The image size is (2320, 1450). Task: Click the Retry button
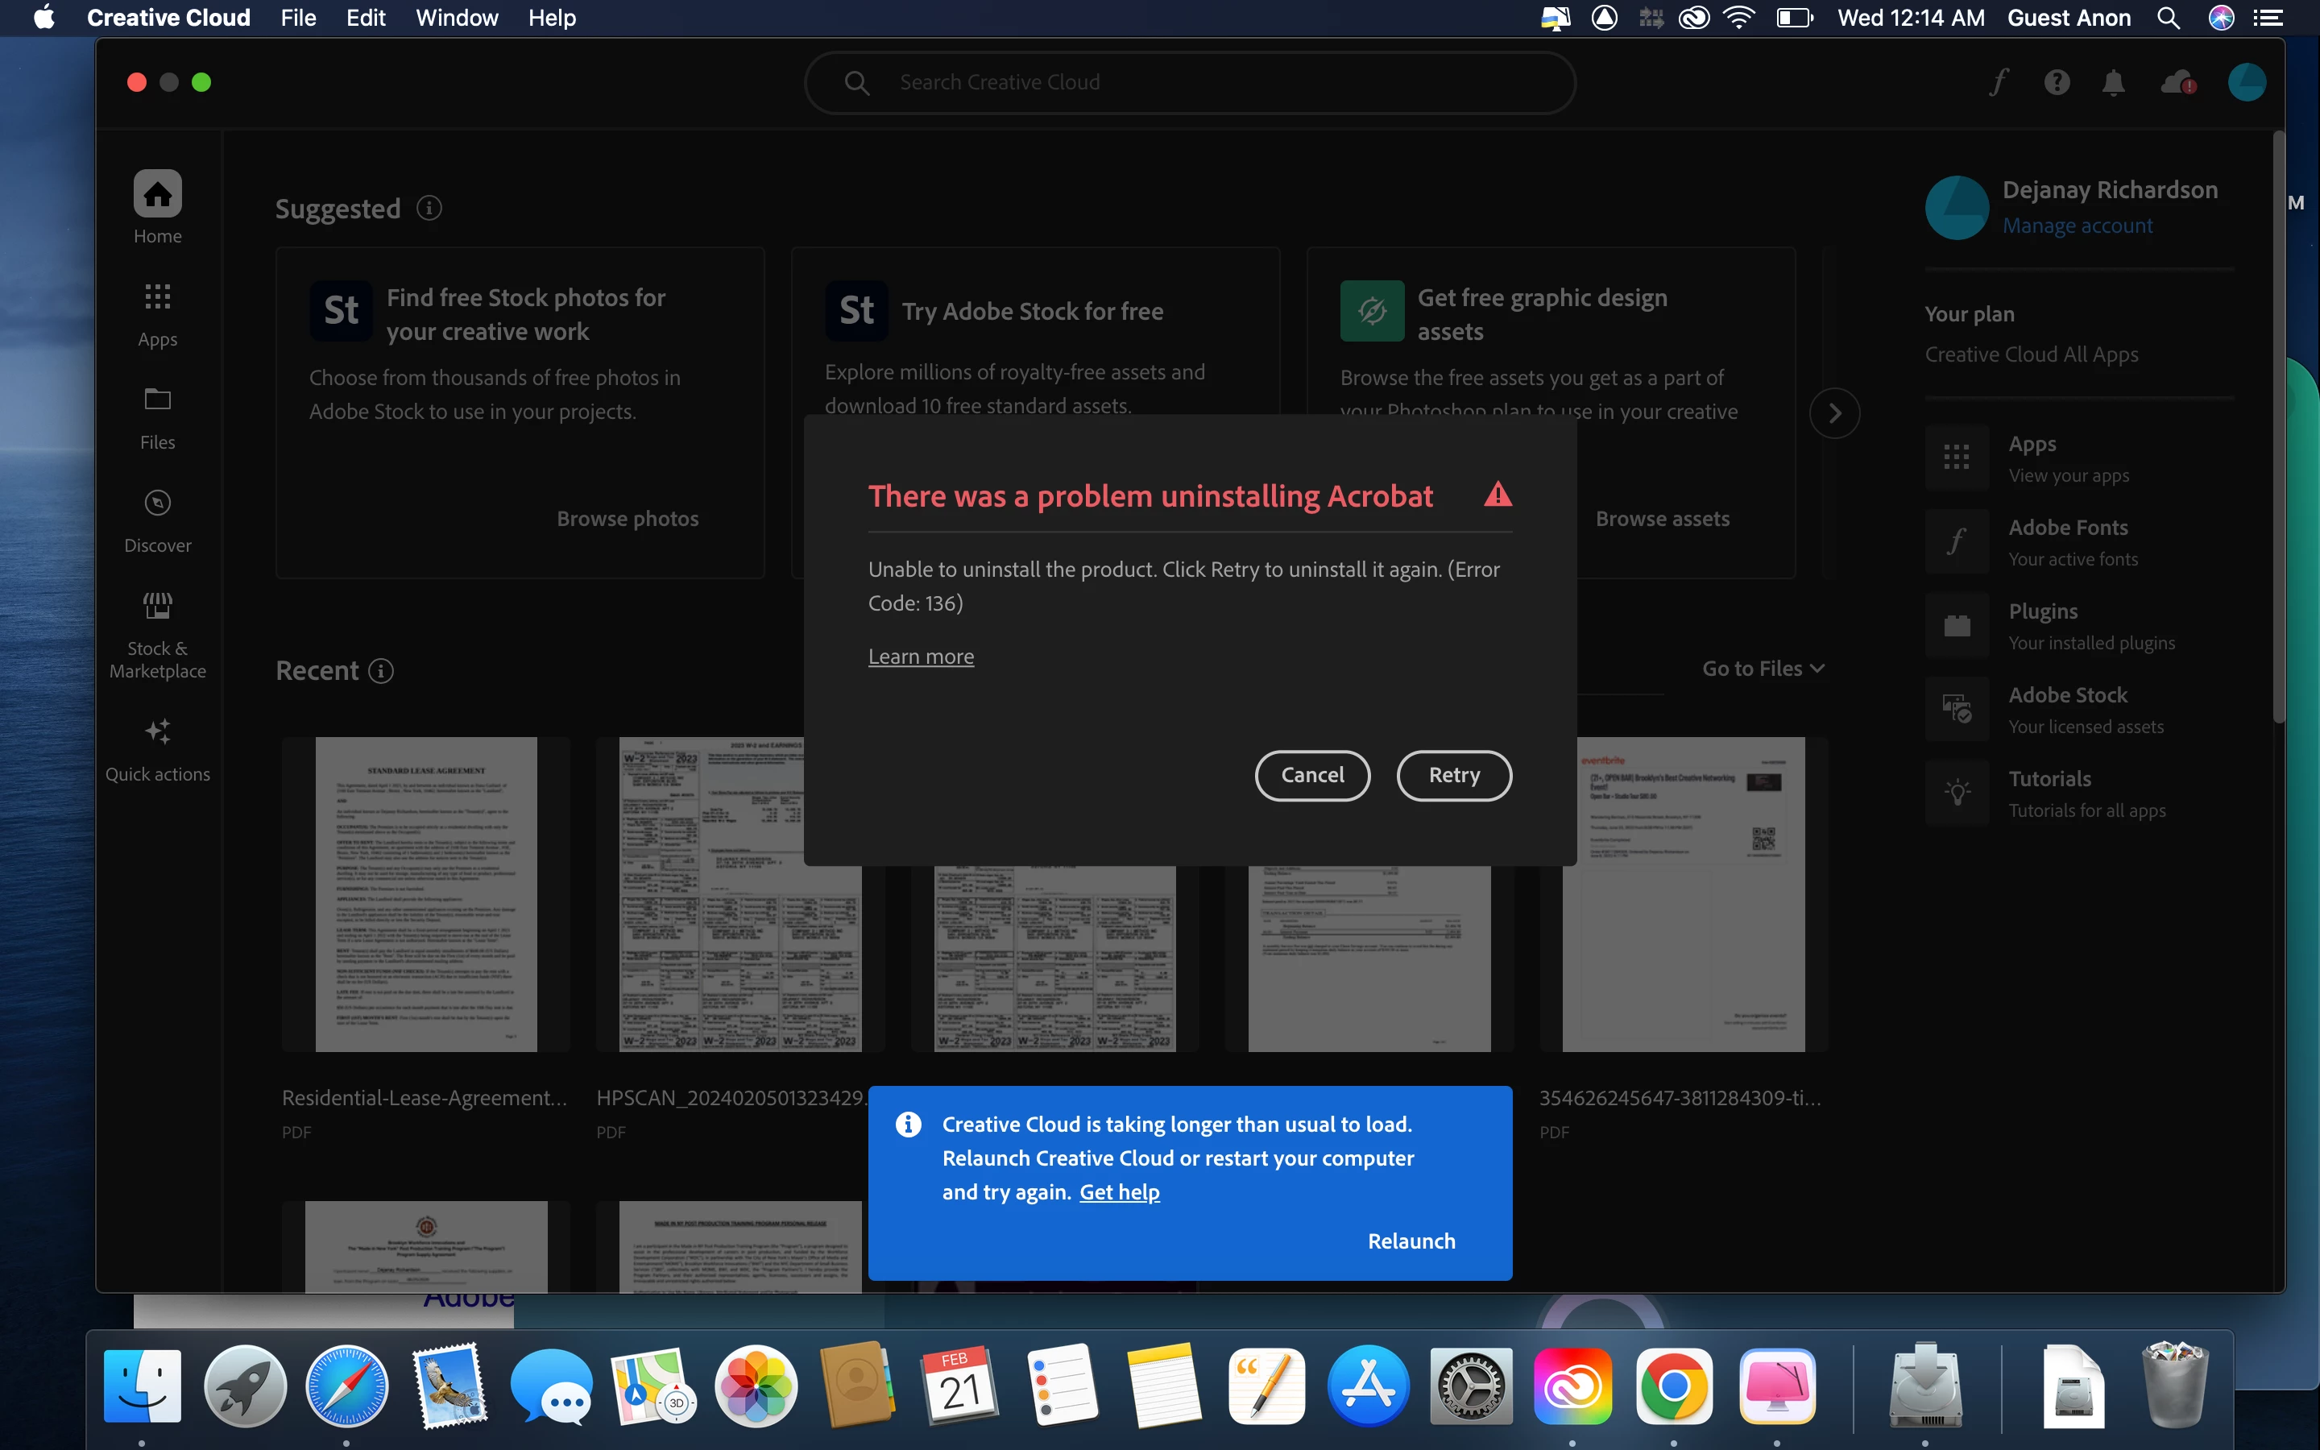click(x=1453, y=775)
